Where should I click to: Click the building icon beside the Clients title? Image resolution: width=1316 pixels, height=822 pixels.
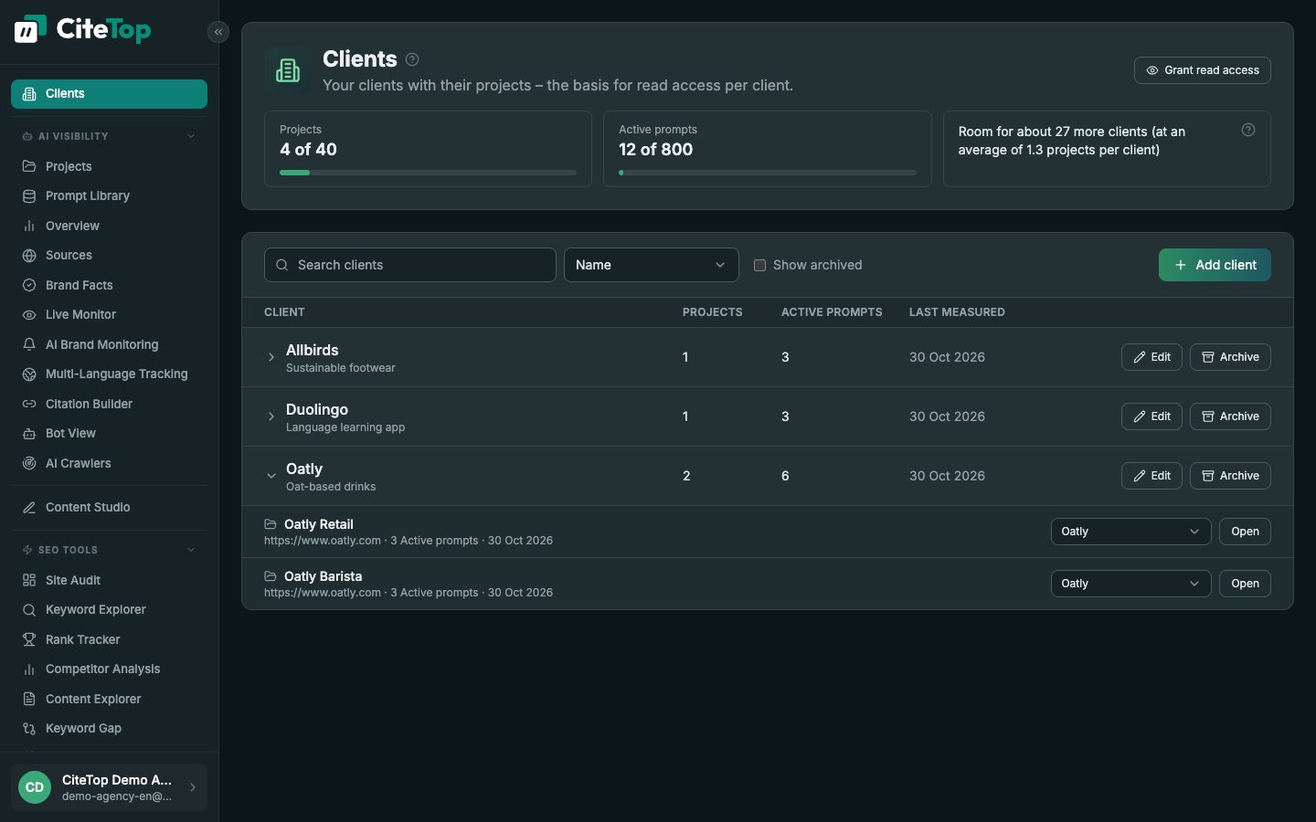click(x=288, y=70)
